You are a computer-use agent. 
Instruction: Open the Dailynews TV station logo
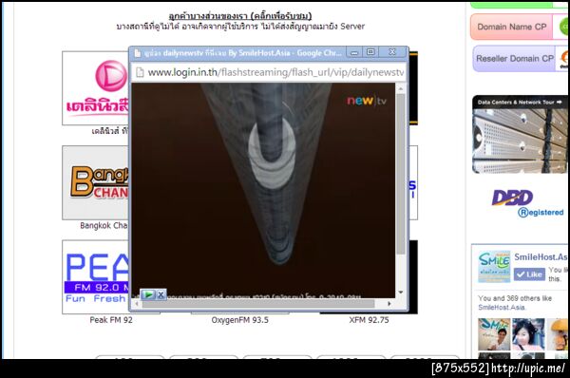tap(95, 88)
